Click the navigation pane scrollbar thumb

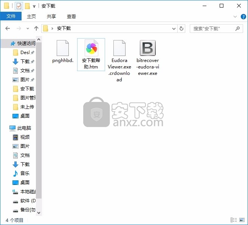click(39, 120)
